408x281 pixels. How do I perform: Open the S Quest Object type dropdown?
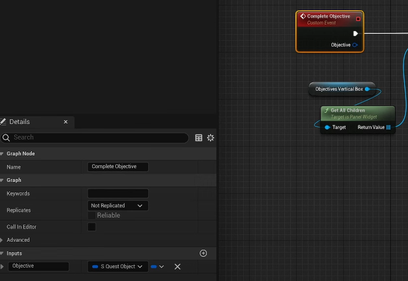(118, 267)
